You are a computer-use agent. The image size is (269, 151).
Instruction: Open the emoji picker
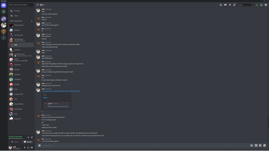pos(264,146)
